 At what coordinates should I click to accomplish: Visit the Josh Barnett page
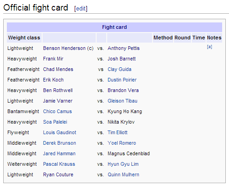click(x=122, y=59)
